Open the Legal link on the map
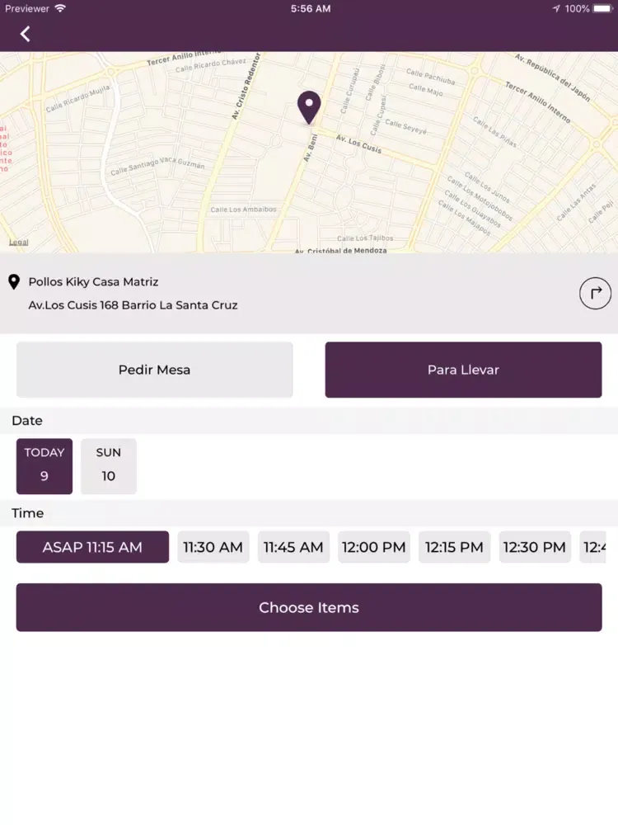 click(18, 242)
